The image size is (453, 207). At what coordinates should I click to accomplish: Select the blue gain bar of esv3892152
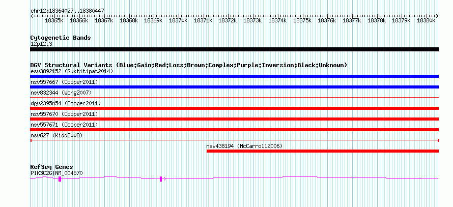[x=234, y=76]
